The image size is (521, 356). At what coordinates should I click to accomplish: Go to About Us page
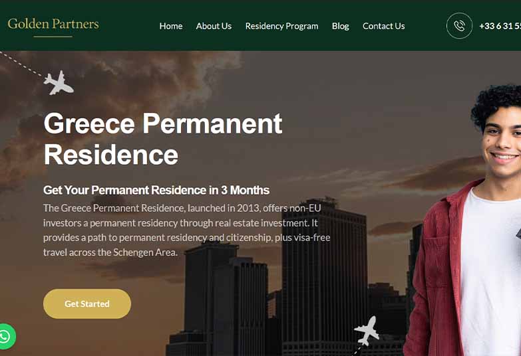(x=214, y=26)
